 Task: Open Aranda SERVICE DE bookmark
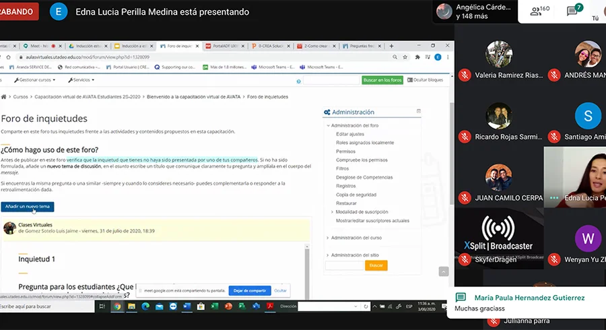[x=30, y=67]
